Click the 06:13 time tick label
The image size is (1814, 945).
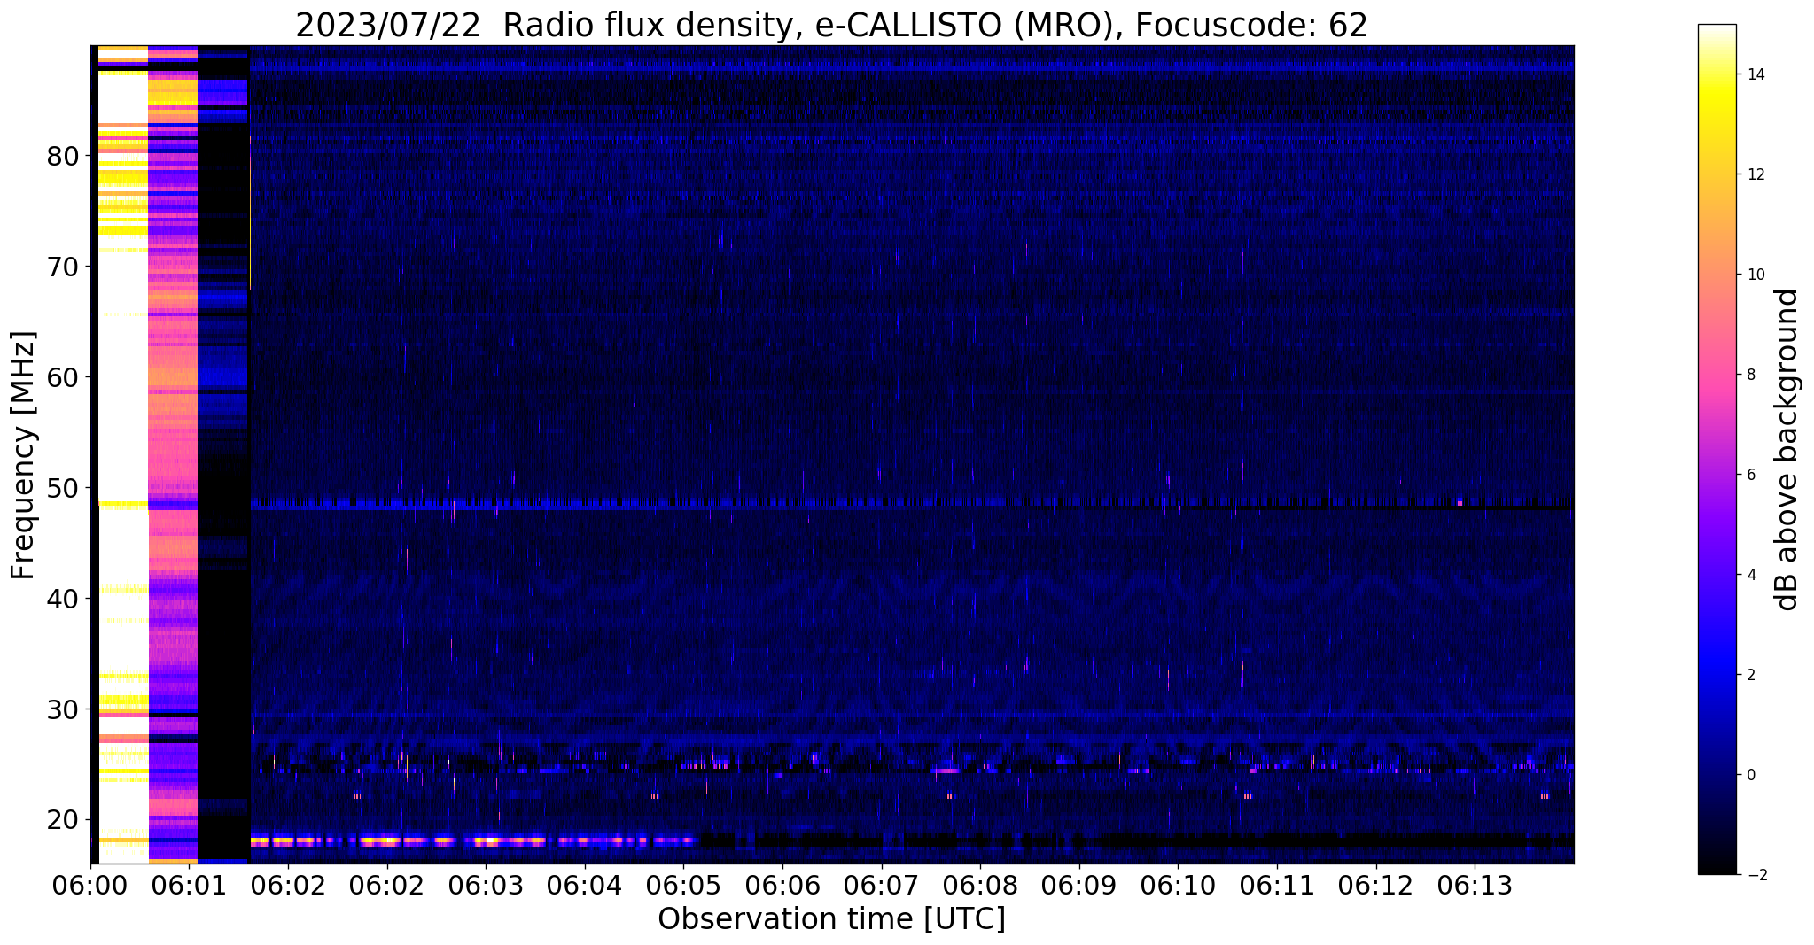point(1475,886)
